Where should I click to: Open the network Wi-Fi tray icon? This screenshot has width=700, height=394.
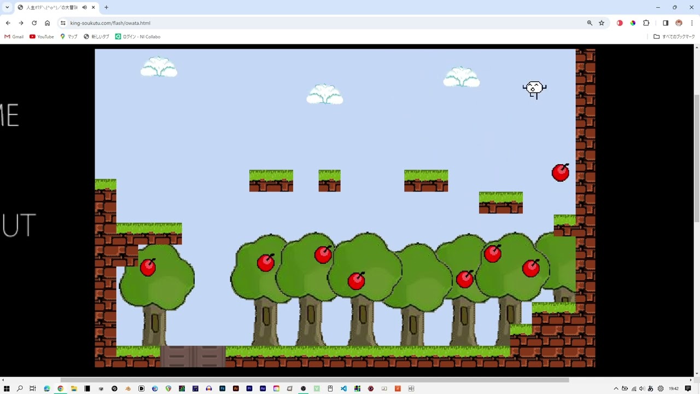coord(634,389)
